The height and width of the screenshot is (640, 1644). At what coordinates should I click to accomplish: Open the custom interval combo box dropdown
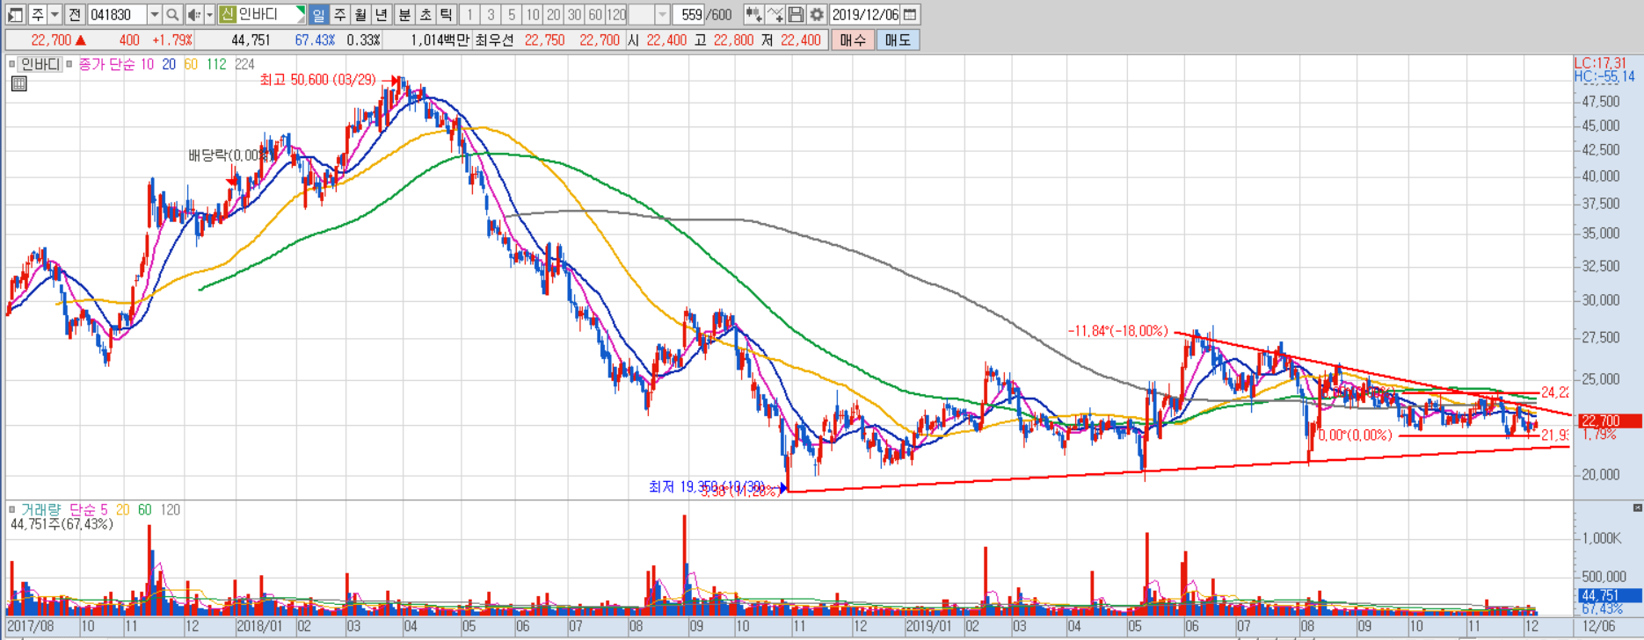point(663,14)
